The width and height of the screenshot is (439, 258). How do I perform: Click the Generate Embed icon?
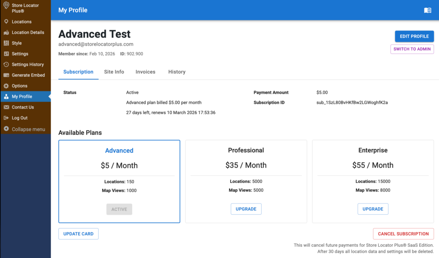coord(6,75)
